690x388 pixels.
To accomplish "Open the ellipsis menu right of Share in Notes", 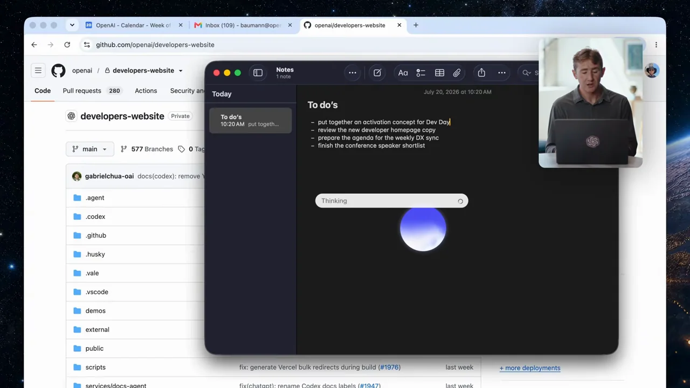I will click(501, 73).
